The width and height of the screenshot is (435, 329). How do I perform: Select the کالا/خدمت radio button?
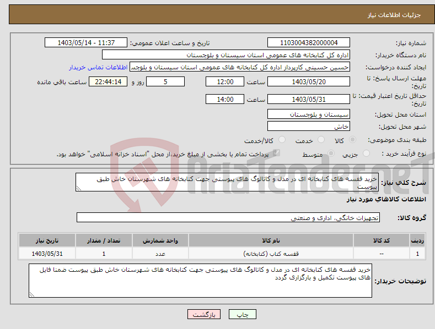click(282, 140)
